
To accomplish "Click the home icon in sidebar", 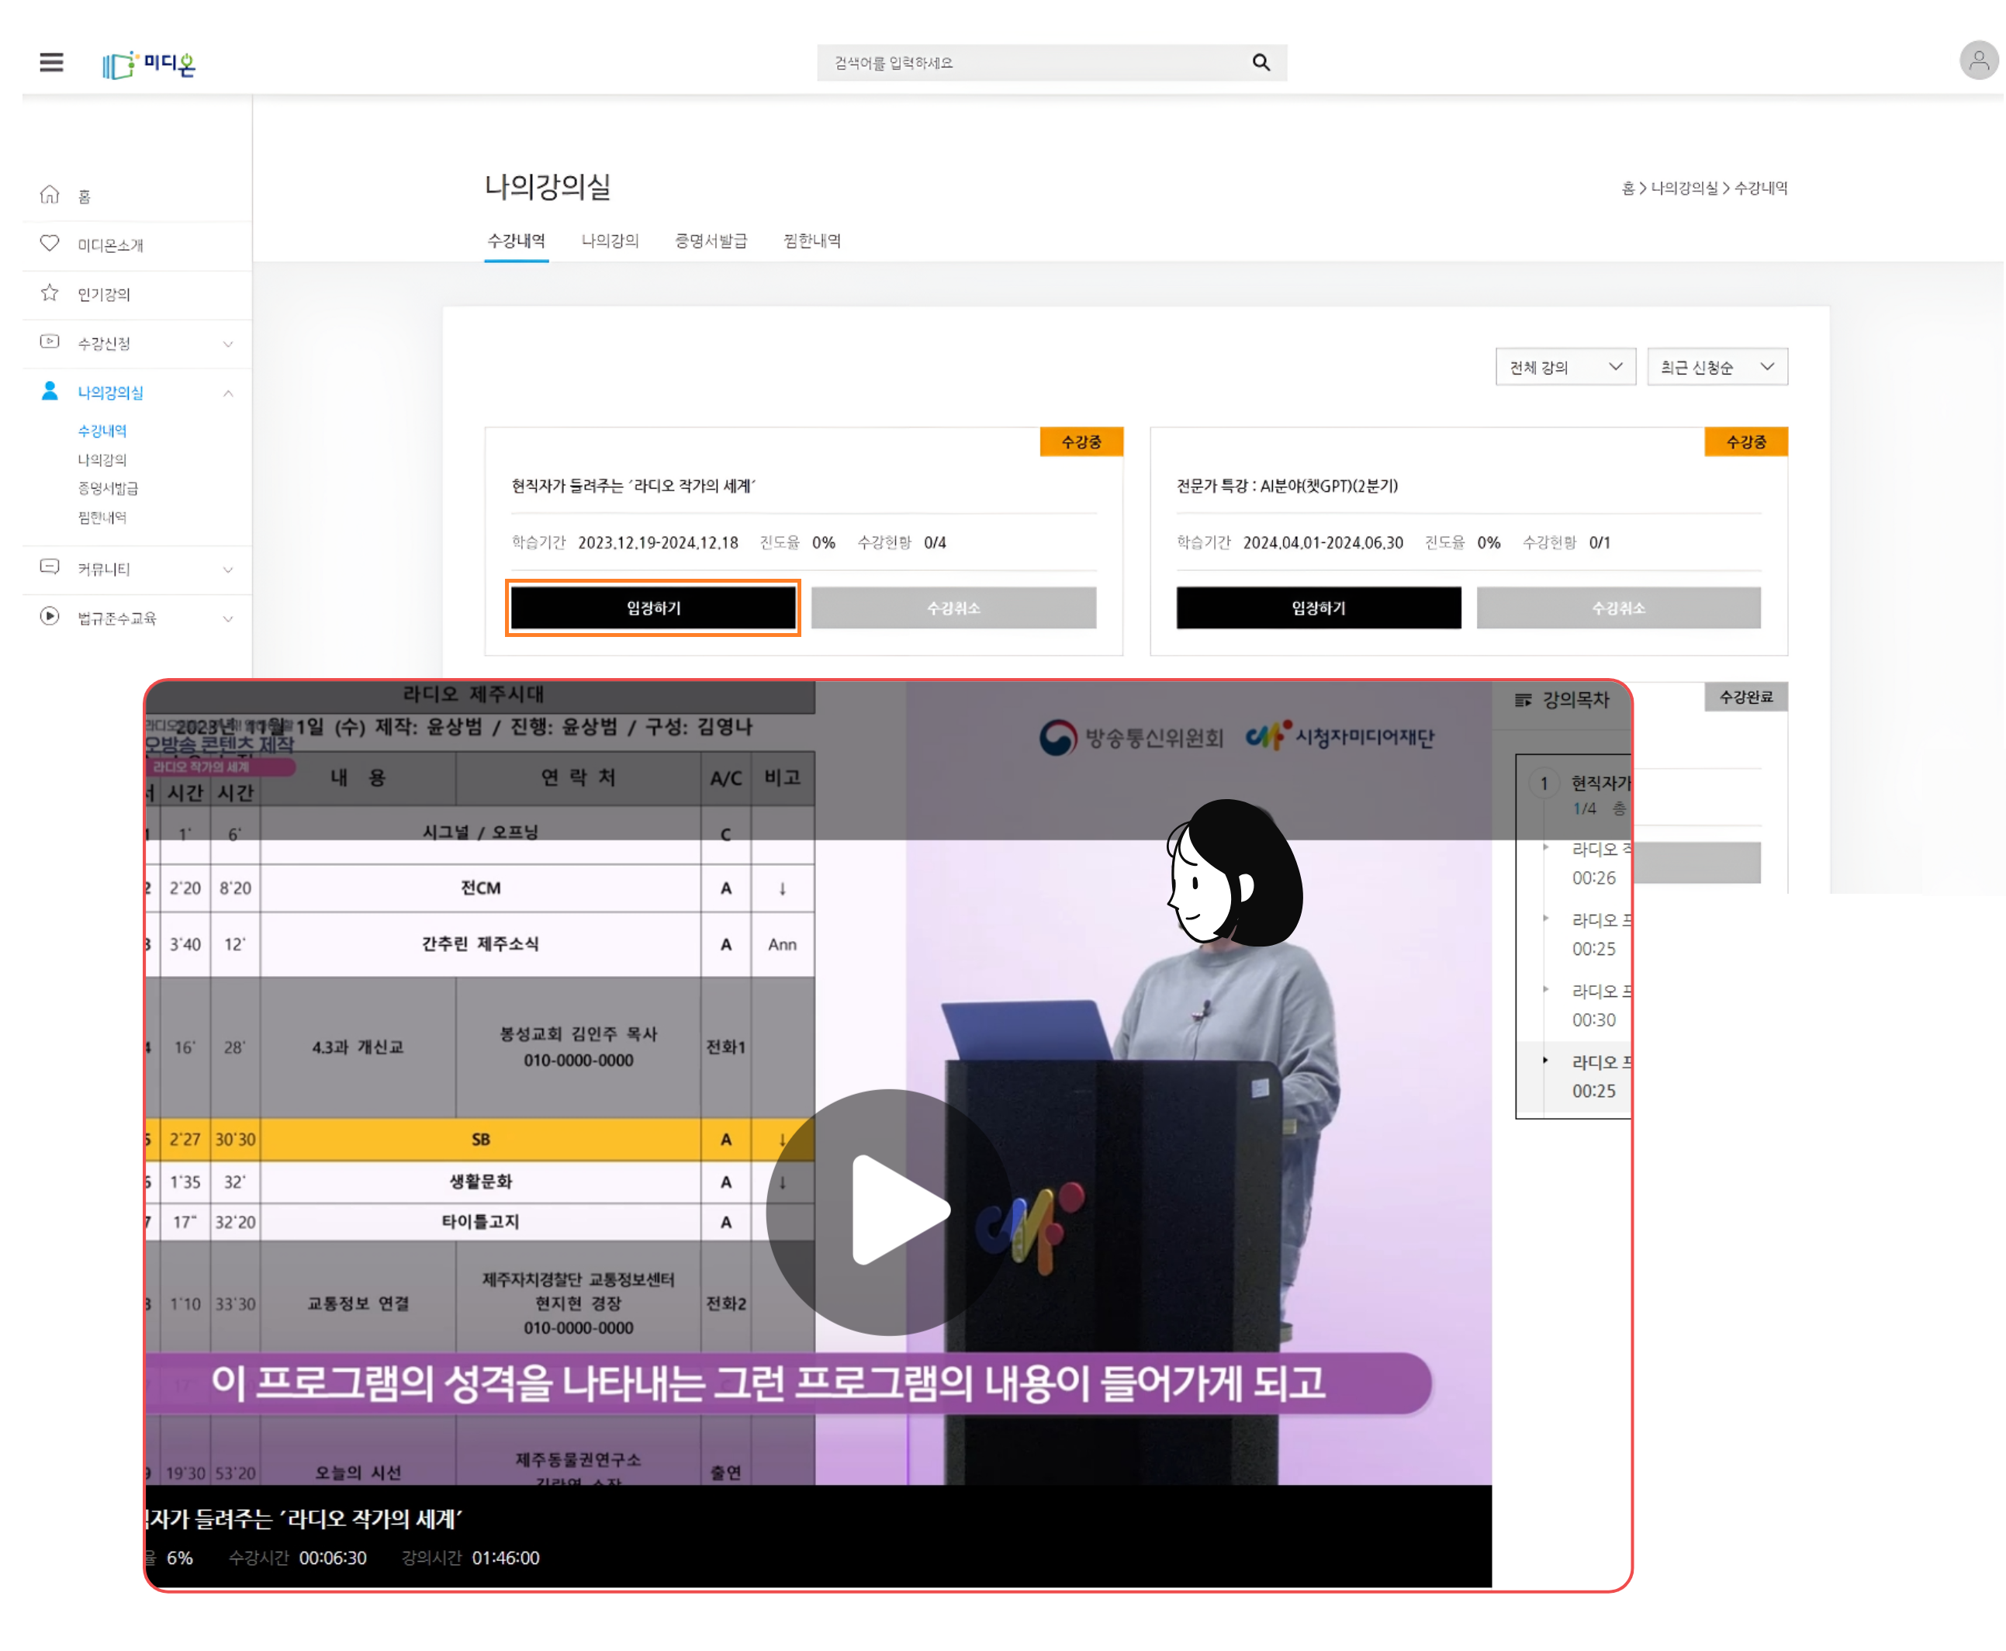I will [50, 195].
